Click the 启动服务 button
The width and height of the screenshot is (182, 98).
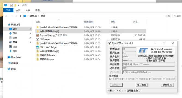tap(116, 85)
